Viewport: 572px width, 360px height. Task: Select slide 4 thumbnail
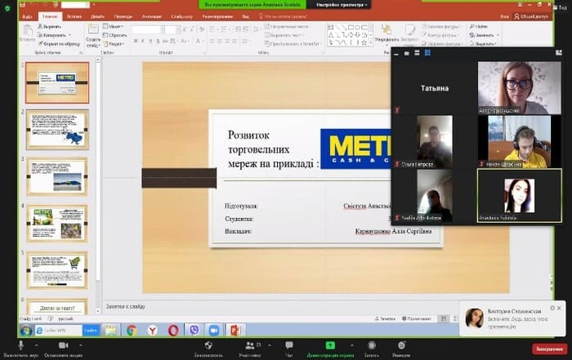57,224
